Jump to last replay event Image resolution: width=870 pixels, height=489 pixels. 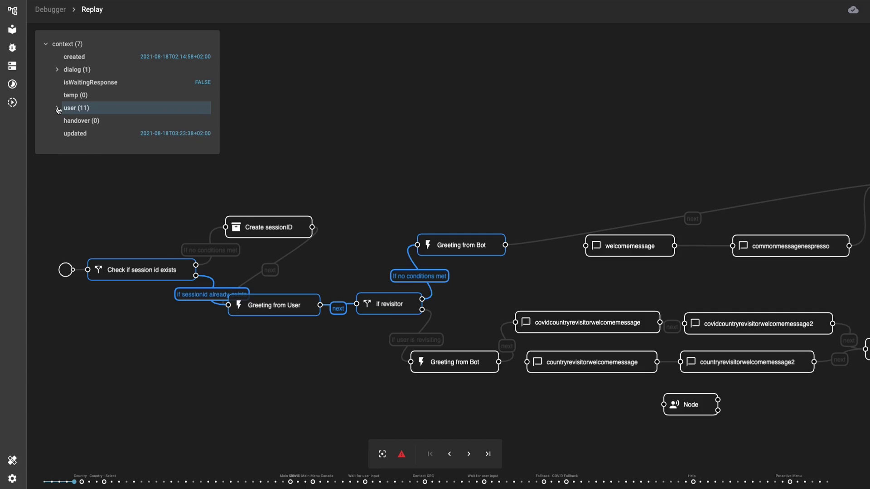tap(488, 454)
